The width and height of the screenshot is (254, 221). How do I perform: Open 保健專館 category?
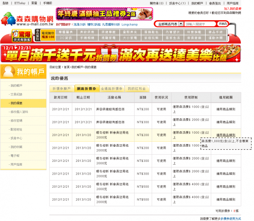(108, 32)
